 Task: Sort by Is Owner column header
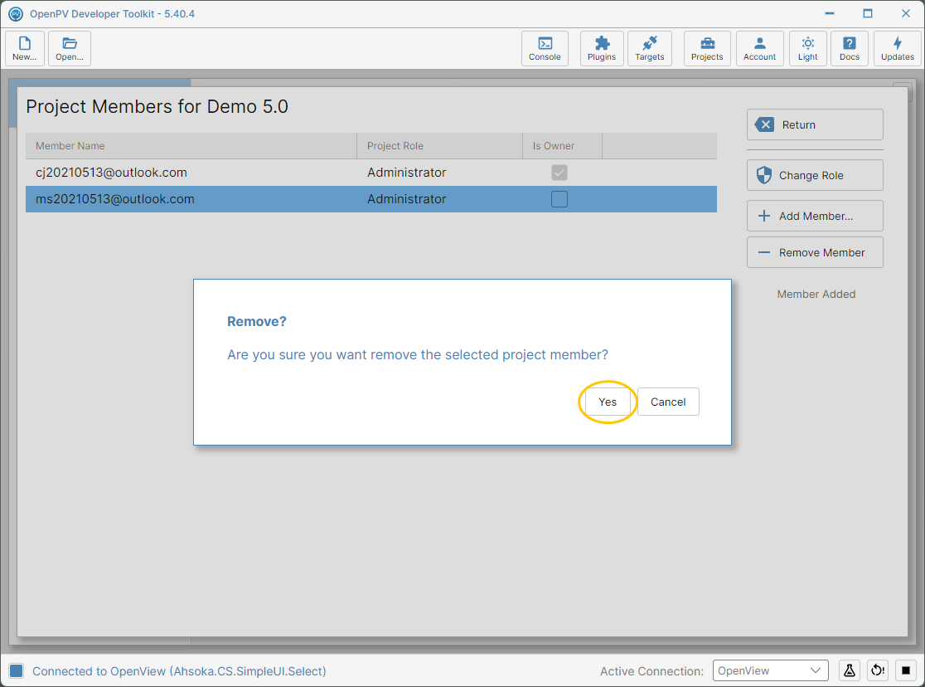[562, 146]
